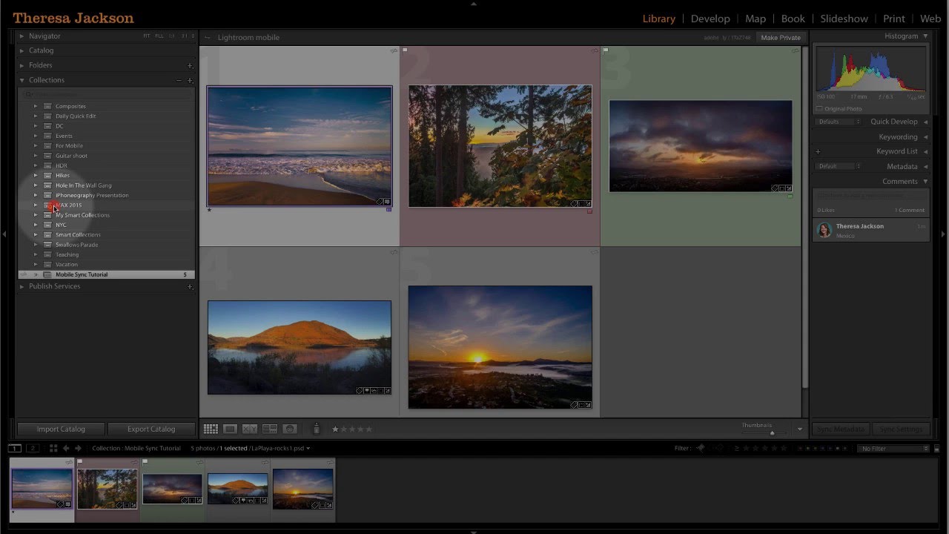Adjust the Thumbnails size slider
This screenshot has height=534, width=949.
[772, 432]
